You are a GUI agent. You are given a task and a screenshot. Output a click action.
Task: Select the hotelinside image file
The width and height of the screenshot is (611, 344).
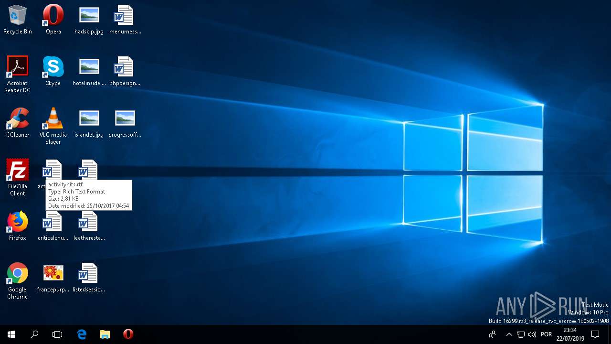pyautogui.click(x=89, y=71)
